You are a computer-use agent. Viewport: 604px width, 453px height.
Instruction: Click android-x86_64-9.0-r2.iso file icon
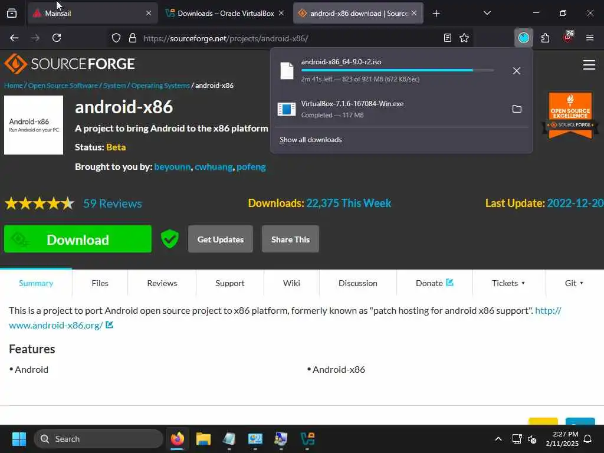287,71
